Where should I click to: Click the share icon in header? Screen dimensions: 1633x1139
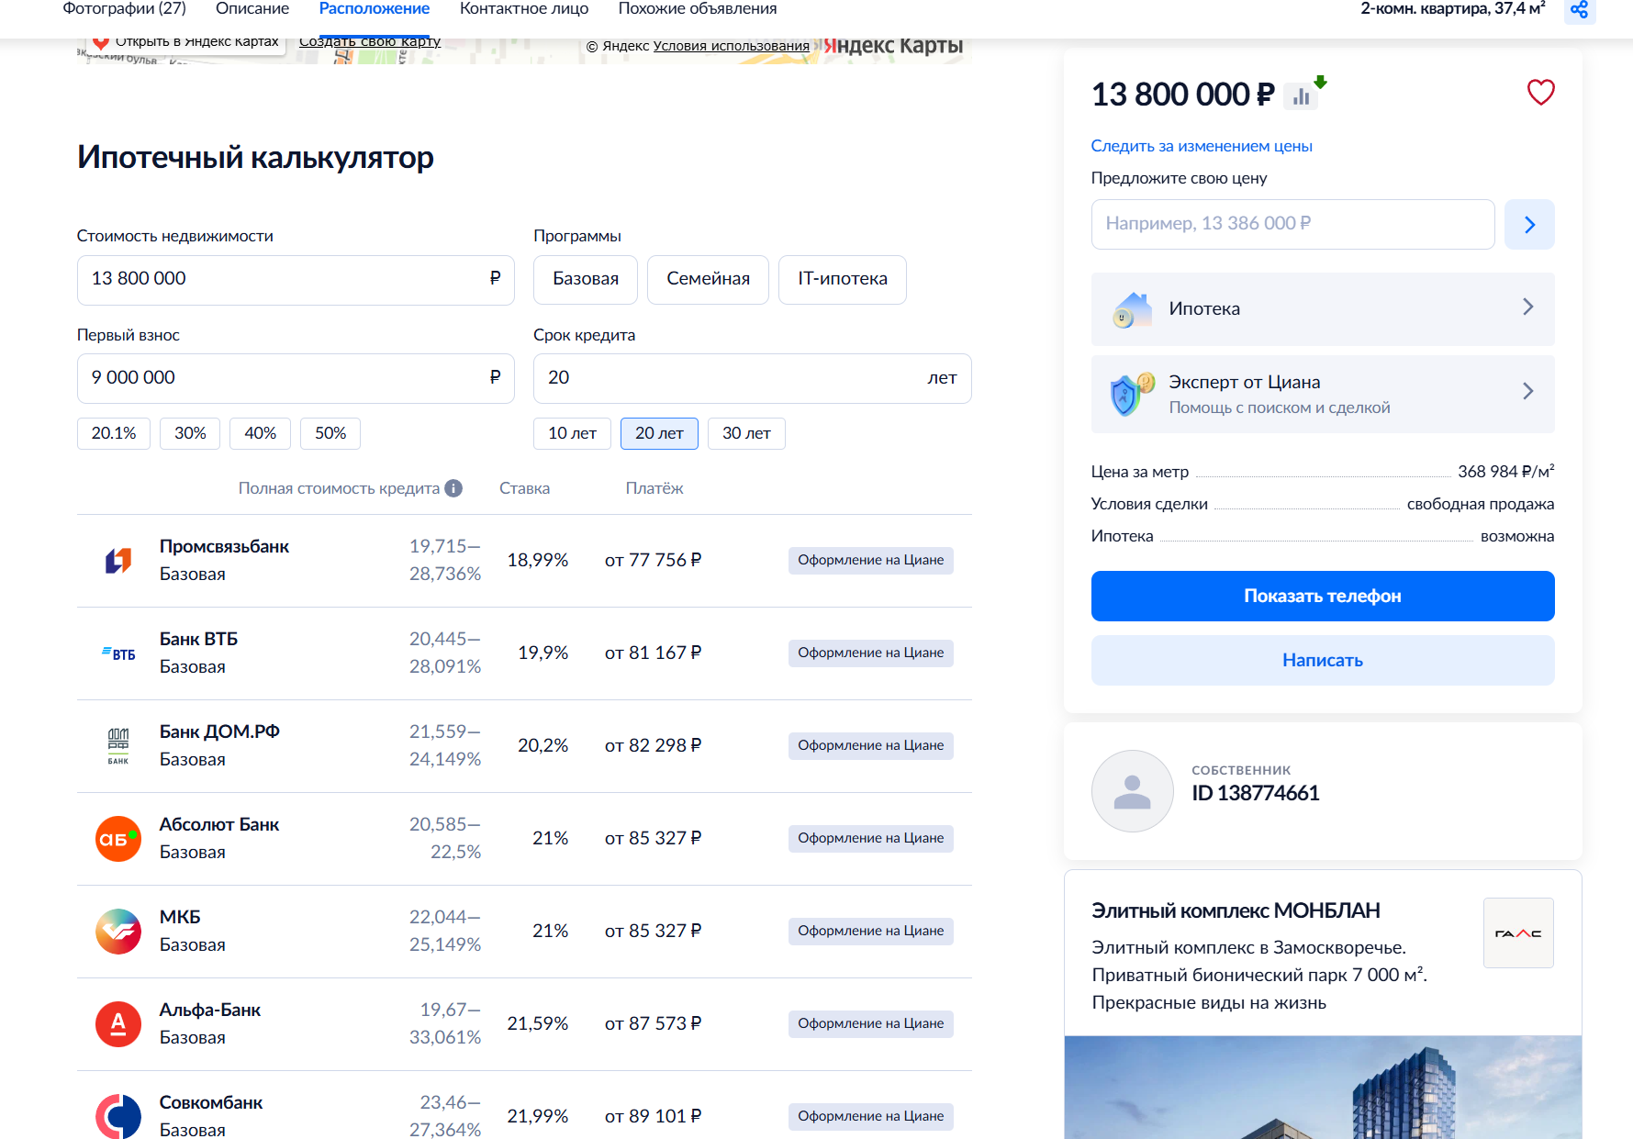click(1579, 10)
